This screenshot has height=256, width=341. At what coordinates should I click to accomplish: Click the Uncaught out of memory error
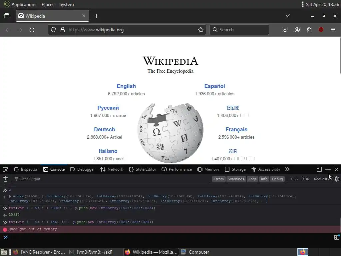[x=33, y=229]
